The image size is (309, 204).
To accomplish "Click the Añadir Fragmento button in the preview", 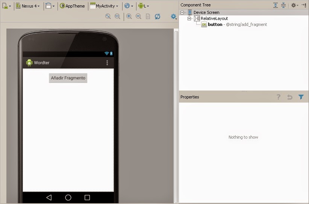I will 68,78.
